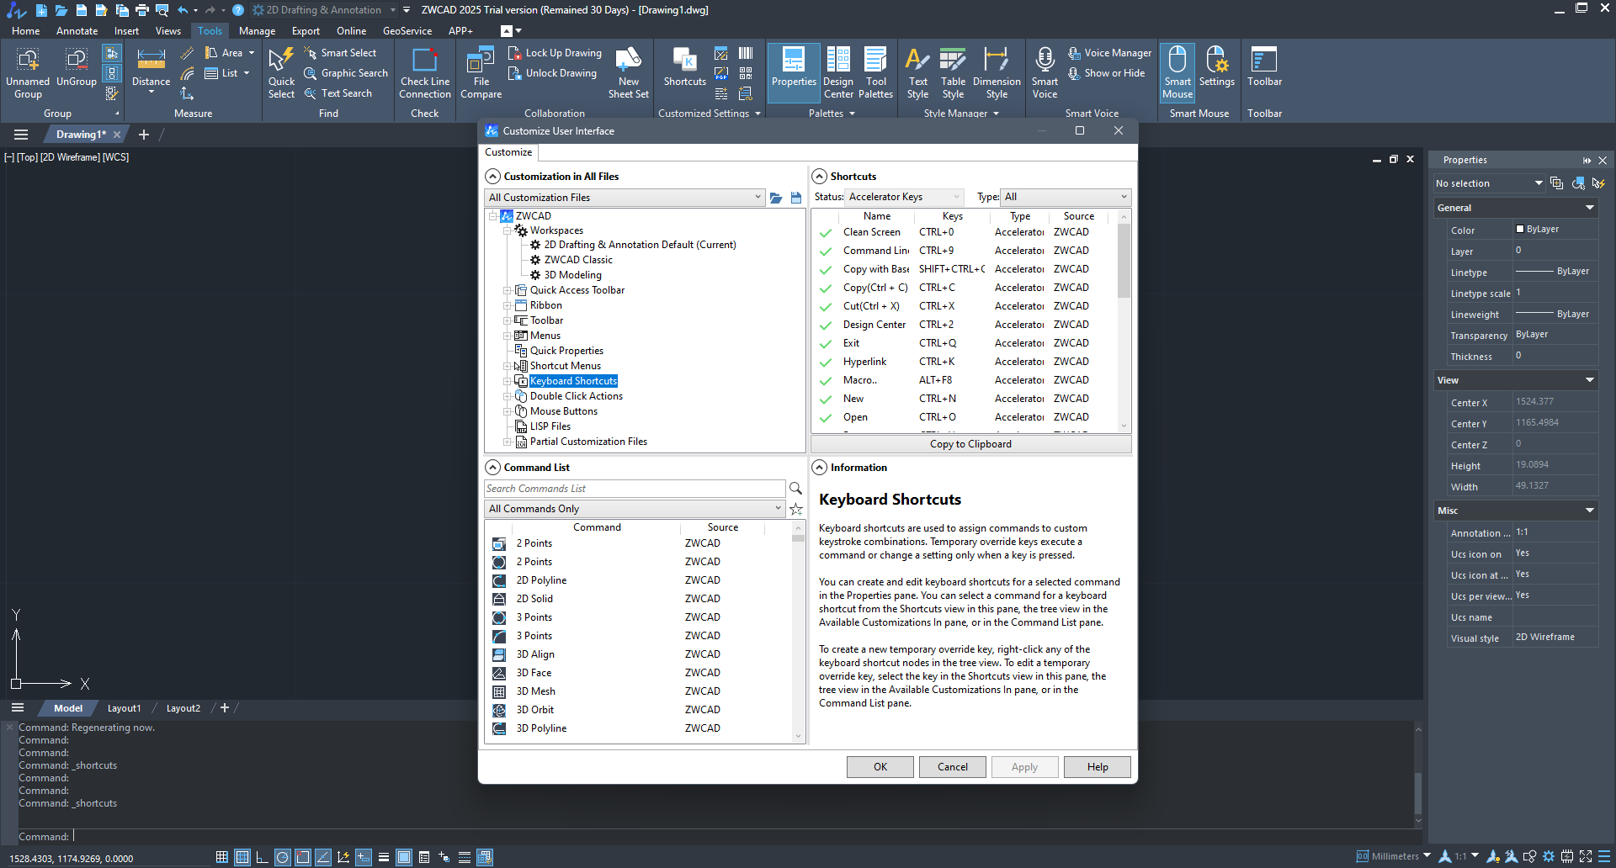Open the All Commands Only dropdown

635,509
